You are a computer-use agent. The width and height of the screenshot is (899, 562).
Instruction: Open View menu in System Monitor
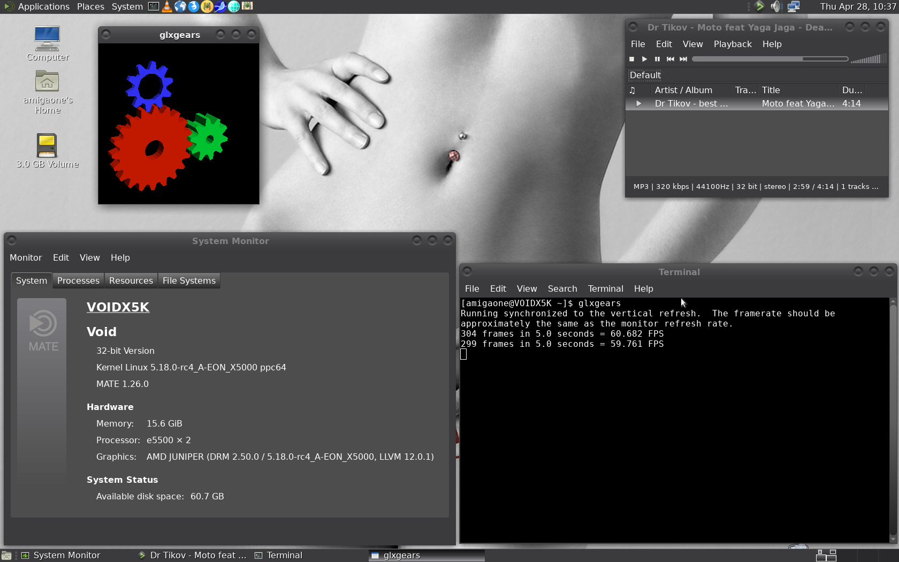[x=89, y=257]
